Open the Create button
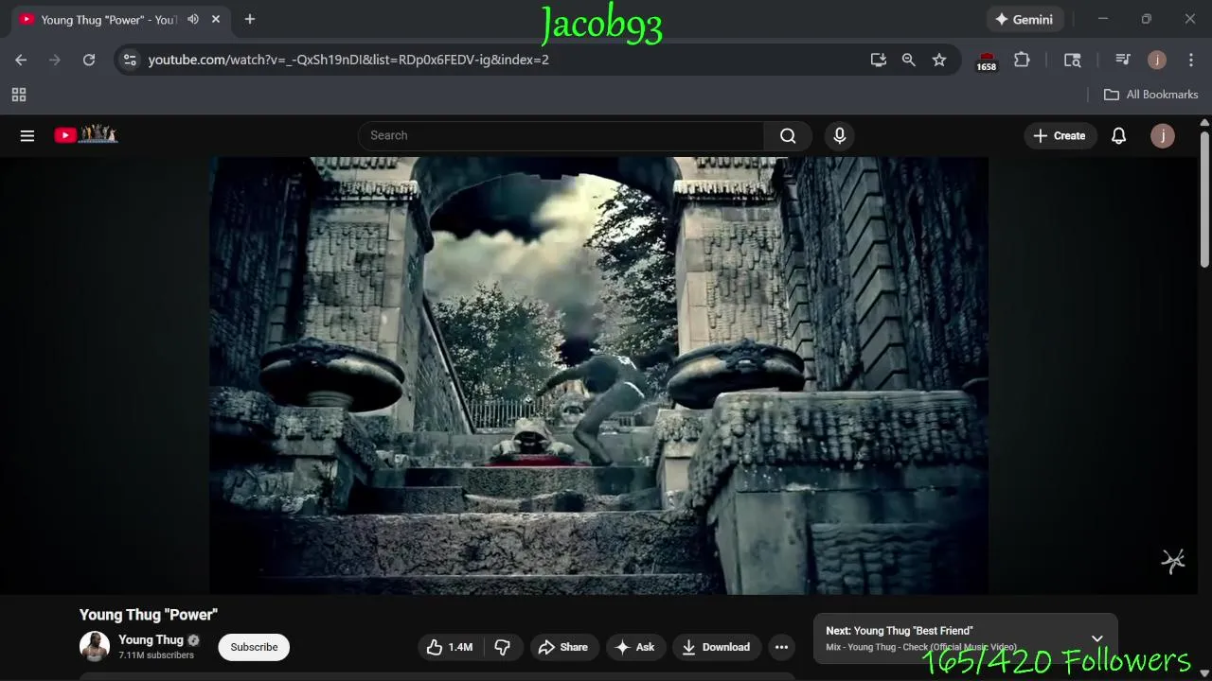Viewport: 1212px width, 681px height. [x=1060, y=135]
